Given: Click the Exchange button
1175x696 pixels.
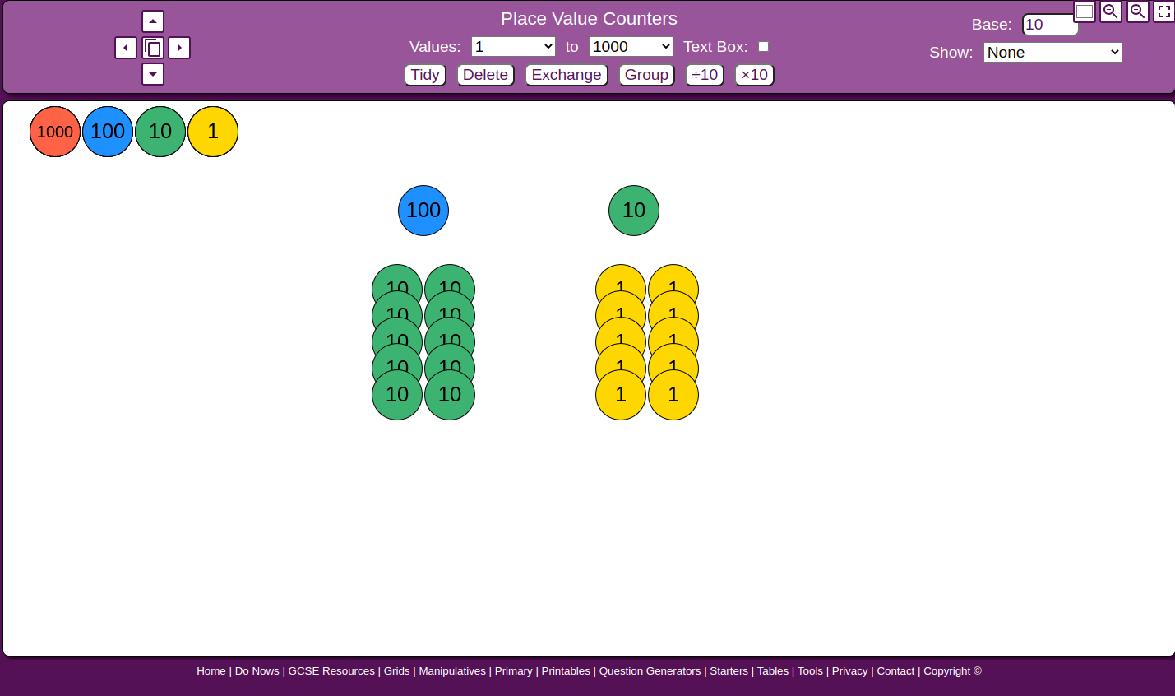Looking at the screenshot, I should (566, 75).
